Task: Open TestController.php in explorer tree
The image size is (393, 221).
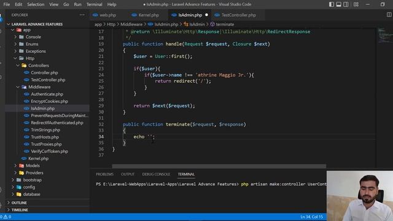Action: (48, 80)
